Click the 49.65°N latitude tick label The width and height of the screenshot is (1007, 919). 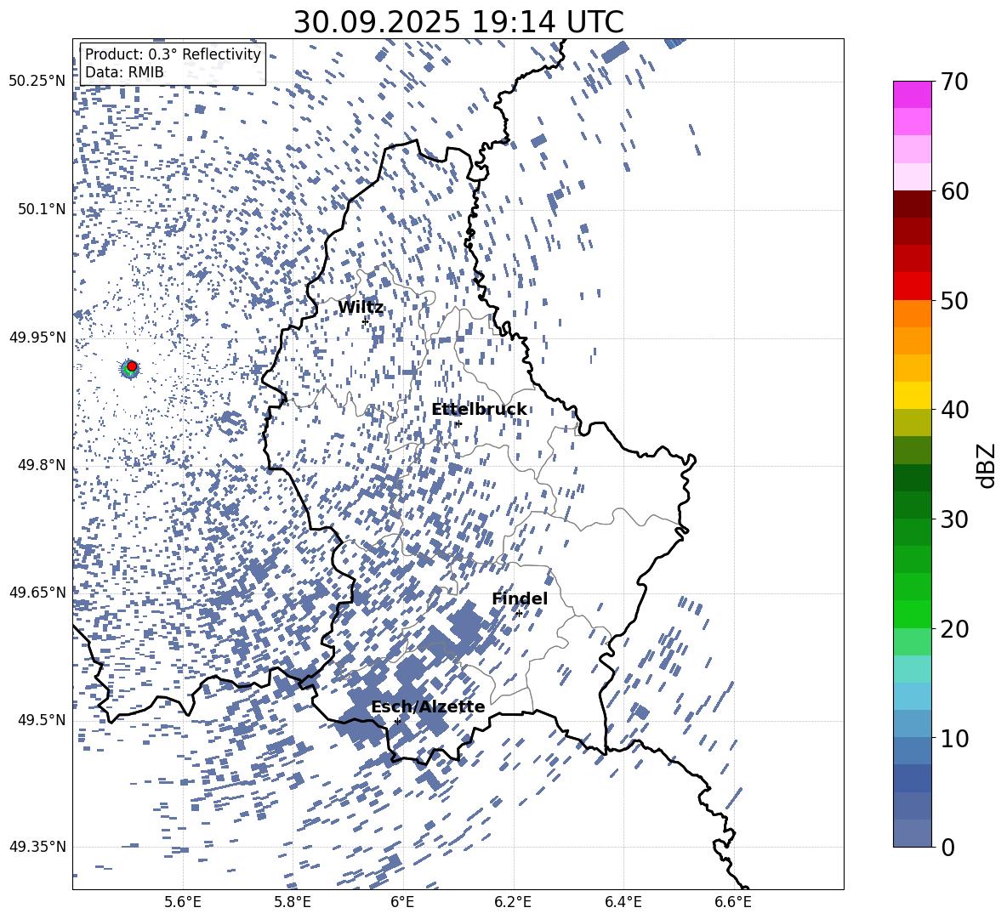[37, 593]
